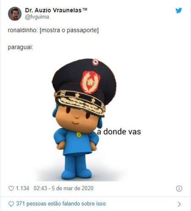Like the tweet with the heart icon

11,188
